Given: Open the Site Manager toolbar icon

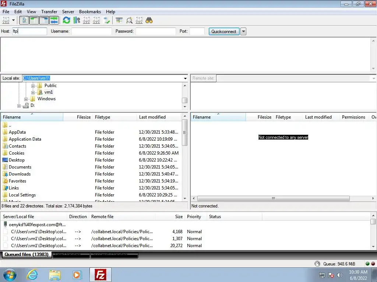Looking at the screenshot, I should click(6, 21).
